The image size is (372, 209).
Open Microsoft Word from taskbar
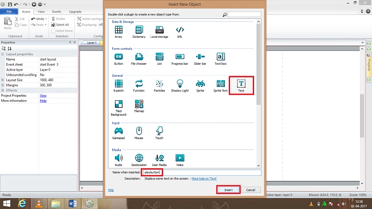click(x=72, y=203)
